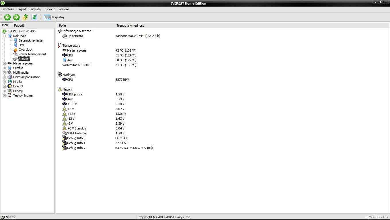
Task: Click the Grafika monitor icon
Action: point(10,68)
